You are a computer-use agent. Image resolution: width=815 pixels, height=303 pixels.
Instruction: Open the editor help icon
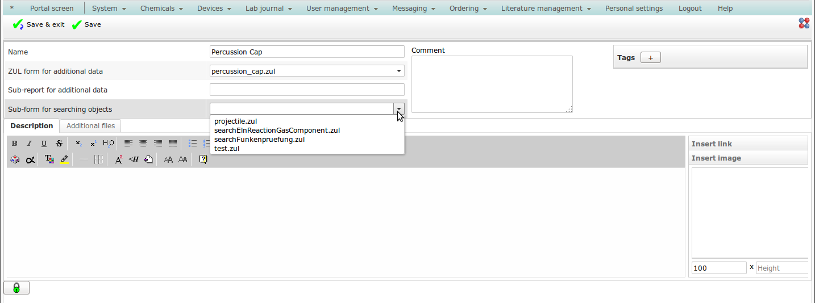[x=203, y=160]
